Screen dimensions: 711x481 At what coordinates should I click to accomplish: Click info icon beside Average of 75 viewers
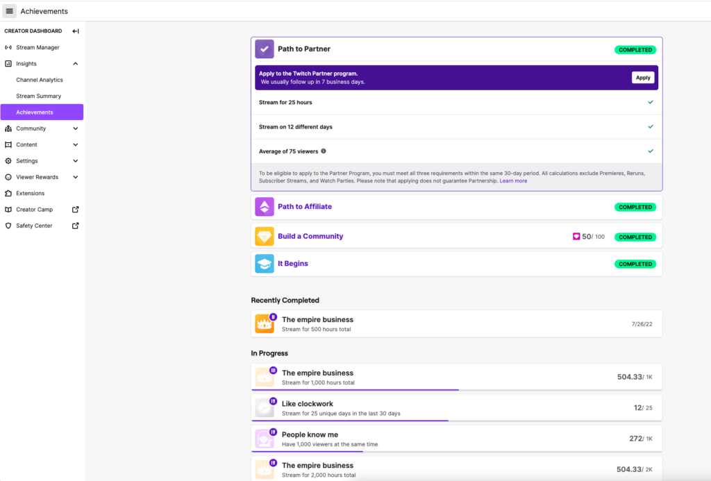(x=324, y=151)
